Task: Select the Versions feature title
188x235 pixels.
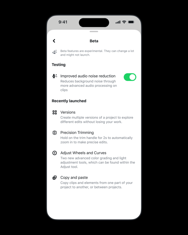Action: [68, 112]
